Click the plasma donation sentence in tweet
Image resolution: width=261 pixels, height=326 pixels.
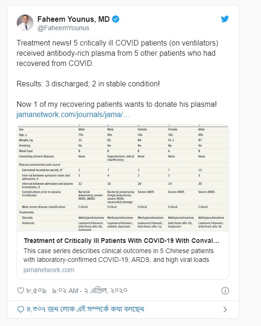[117, 104]
